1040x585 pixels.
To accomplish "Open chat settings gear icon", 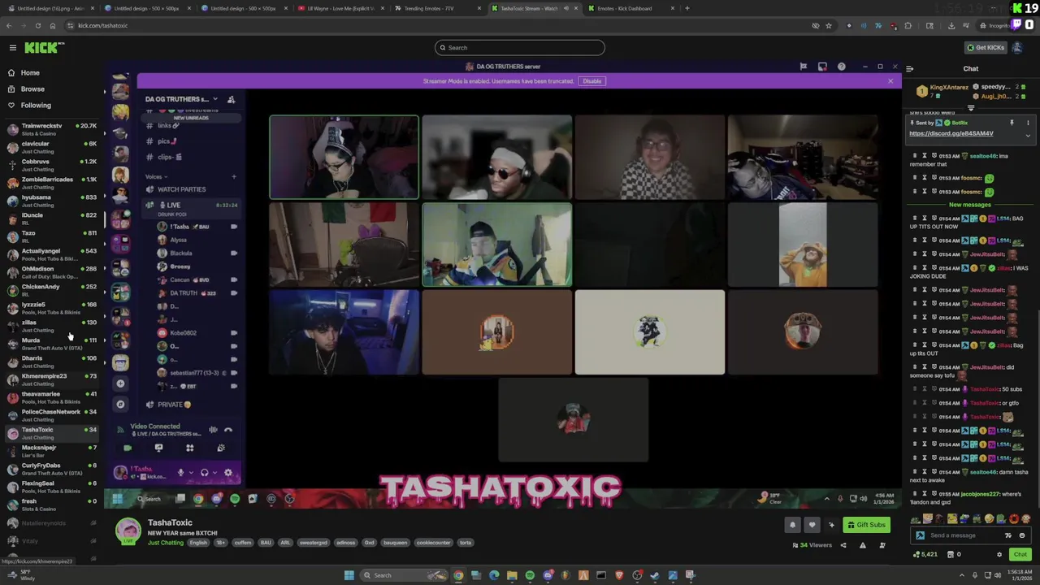I will click(999, 555).
